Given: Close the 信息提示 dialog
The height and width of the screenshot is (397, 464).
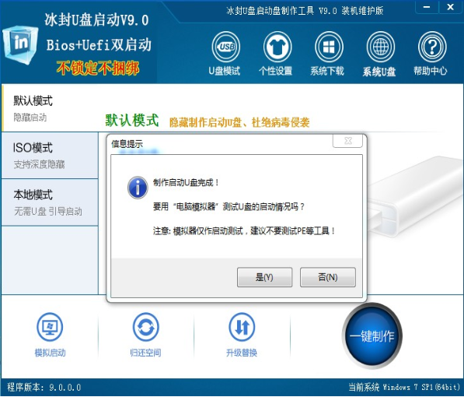Looking at the screenshot, I should tap(347, 141).
